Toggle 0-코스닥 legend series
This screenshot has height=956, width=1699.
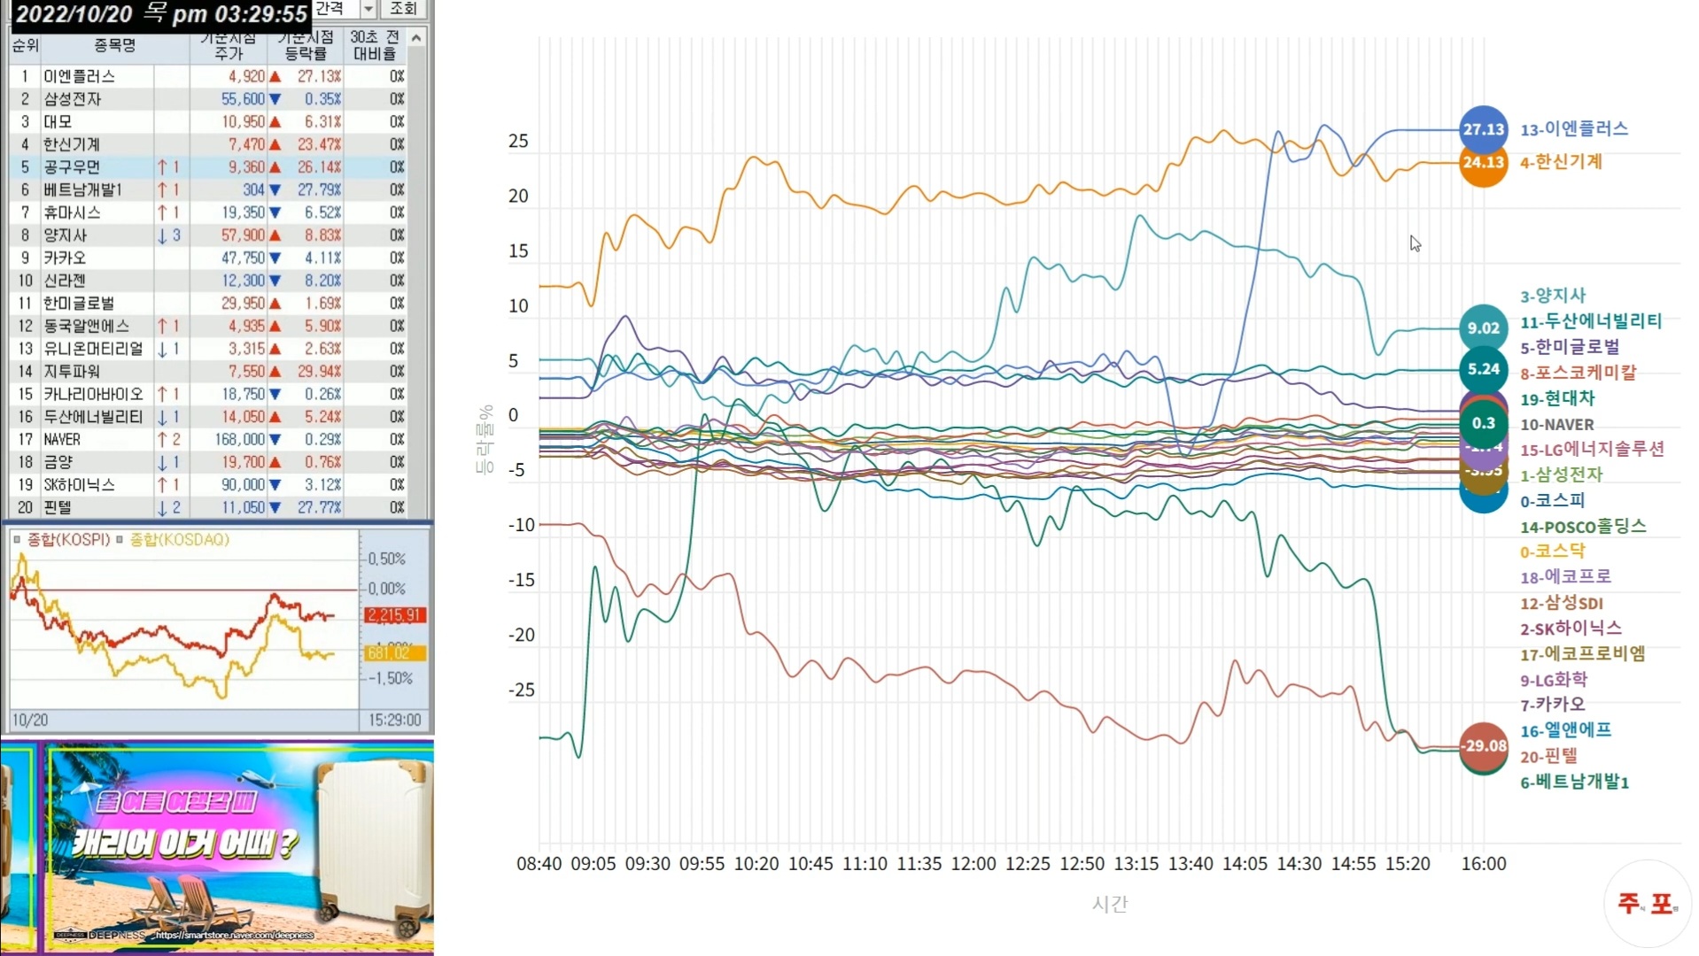click(x=1552, y=551)
